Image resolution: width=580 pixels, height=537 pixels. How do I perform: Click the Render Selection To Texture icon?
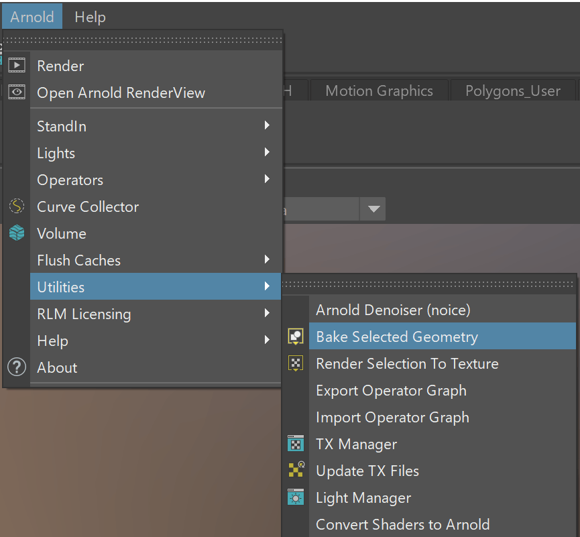296,363
